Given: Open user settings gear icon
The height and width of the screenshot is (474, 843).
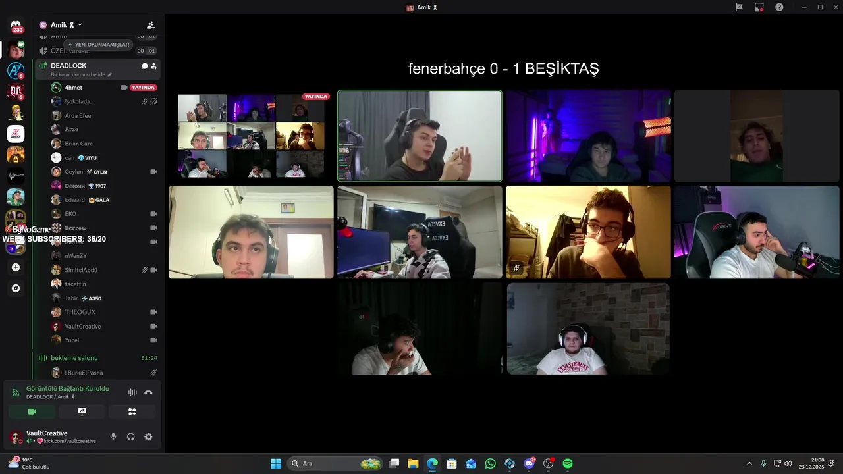Looking at the screenshot, I should click(x=148, y=436).
